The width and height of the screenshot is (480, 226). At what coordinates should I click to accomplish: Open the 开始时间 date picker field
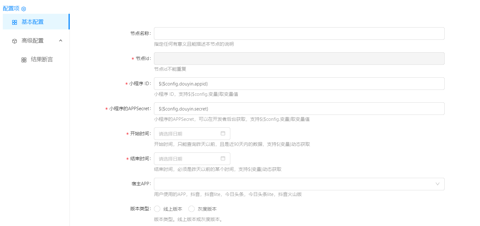188,134
